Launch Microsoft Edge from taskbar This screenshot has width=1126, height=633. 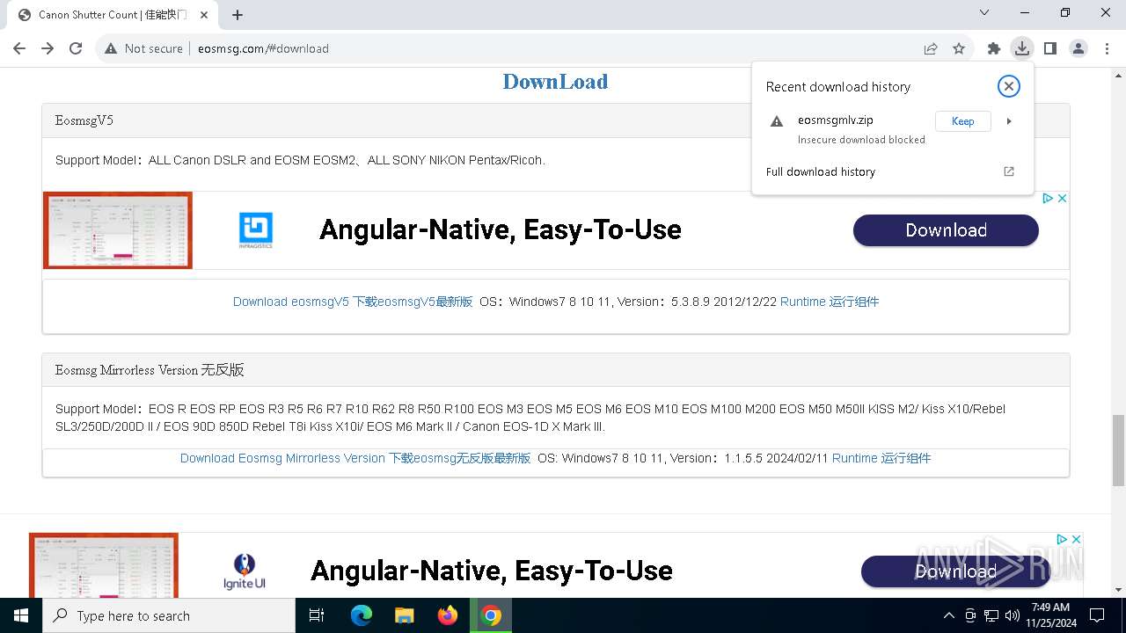pos(362,615)
